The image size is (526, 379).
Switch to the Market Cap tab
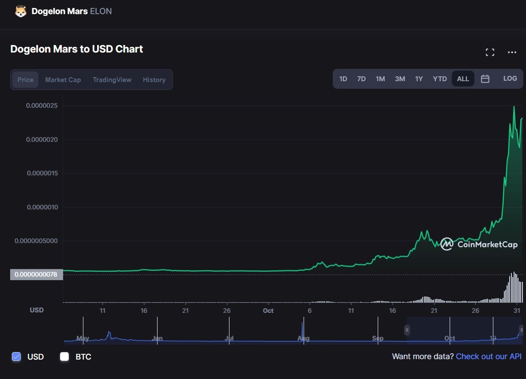[63, 79]
